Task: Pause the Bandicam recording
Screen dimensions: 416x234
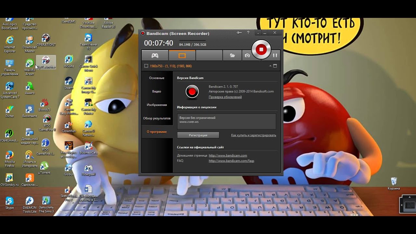Action: tap(275, 55)
